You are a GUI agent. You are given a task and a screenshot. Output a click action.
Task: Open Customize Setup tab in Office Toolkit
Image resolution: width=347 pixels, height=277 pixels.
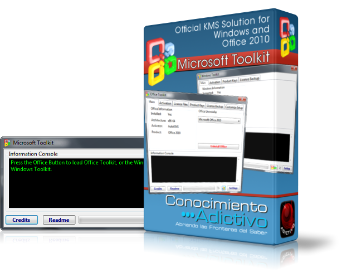(x=234, y=107)
